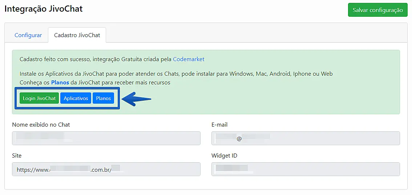
Task: Select the Site URL field
Action: (106, 169)
